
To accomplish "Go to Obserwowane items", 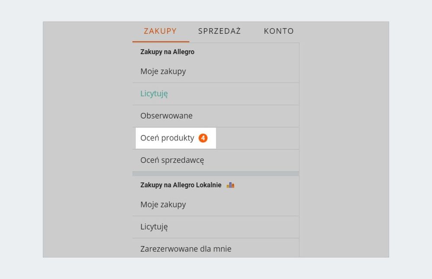I will tap(166, 116).
